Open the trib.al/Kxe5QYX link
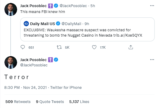 point(128,35)
